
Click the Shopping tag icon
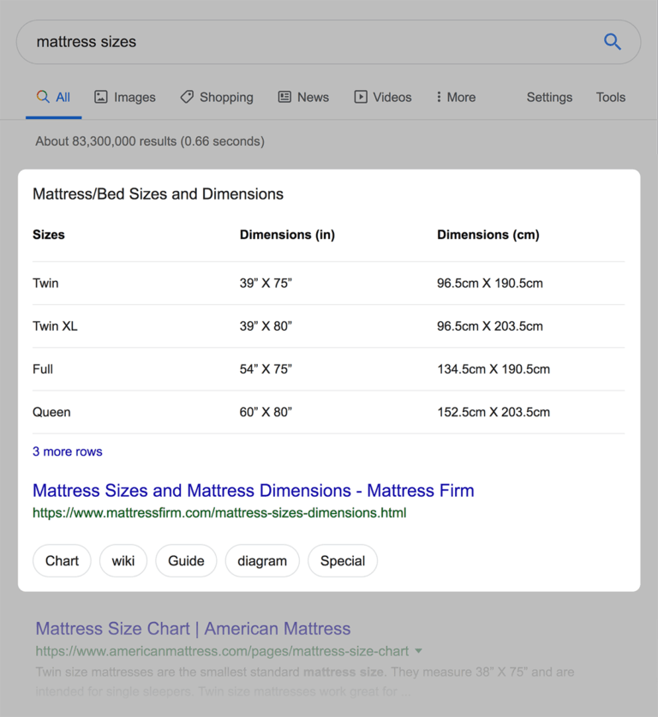pyautogui.click(x=187, y=97)
